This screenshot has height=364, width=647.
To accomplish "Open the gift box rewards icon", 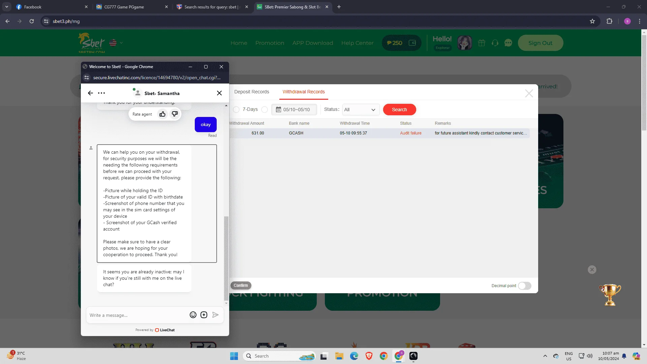I will click(482, 43).
